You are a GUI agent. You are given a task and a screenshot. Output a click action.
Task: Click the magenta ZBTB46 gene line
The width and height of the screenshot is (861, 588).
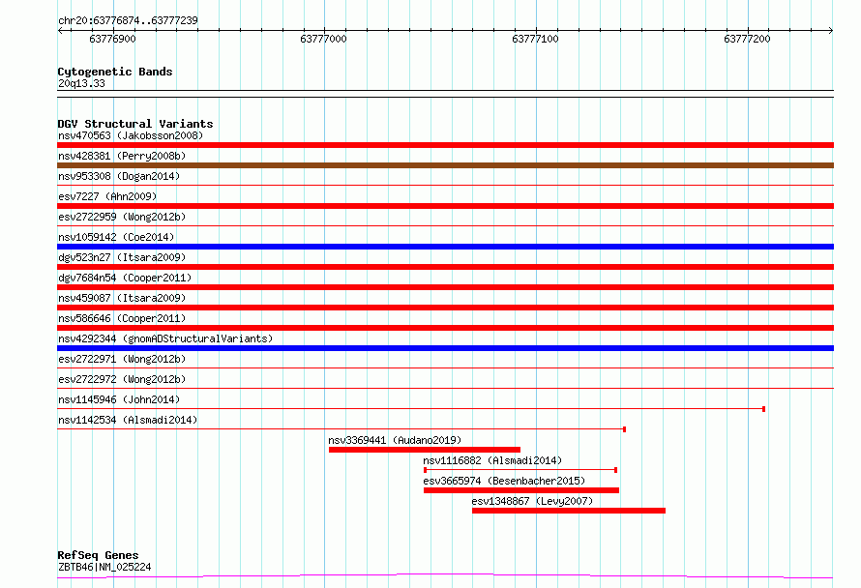click(445, 576)
